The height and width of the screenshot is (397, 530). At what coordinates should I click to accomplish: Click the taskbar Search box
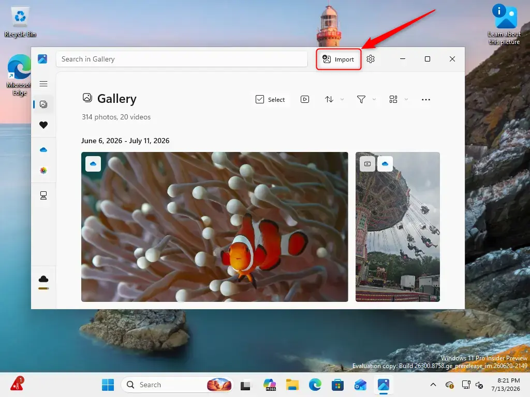tap(177, 385)
